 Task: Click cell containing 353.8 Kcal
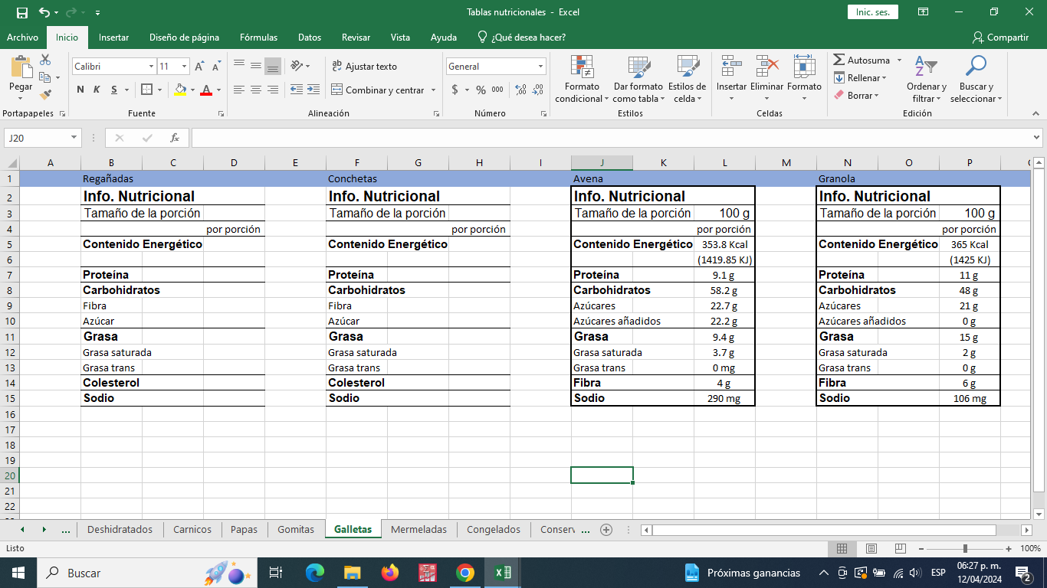click(x=724, y=244)
